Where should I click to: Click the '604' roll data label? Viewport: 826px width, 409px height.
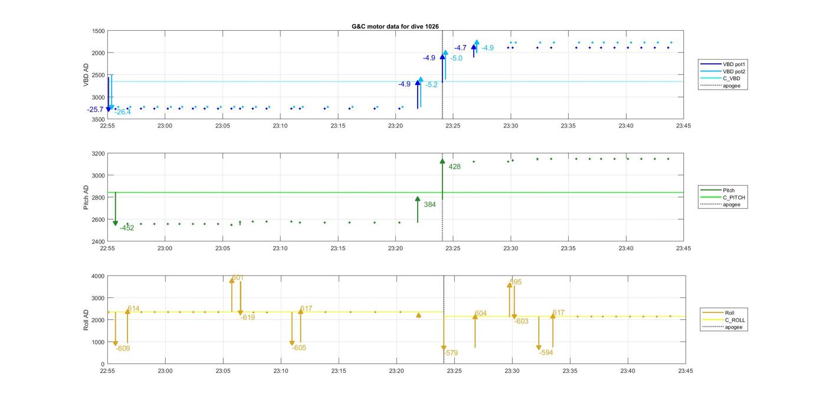[x=481, y=313]
